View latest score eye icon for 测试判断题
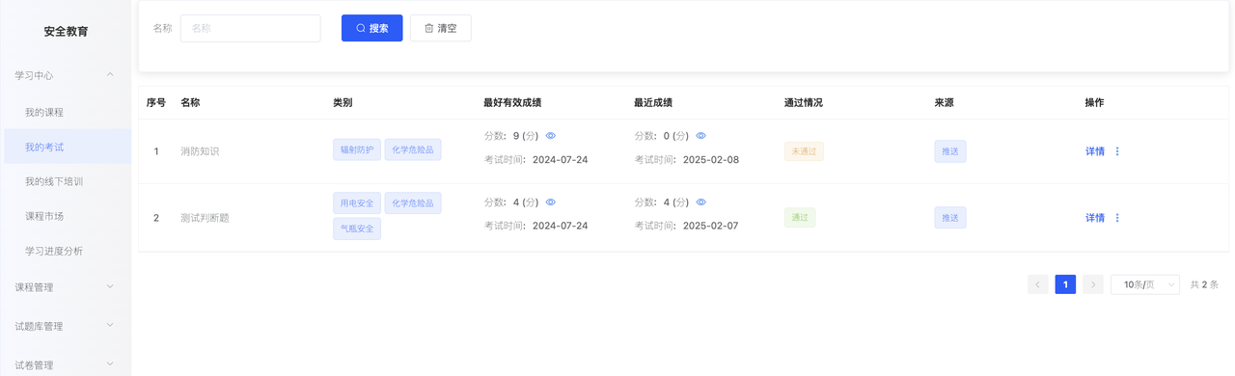 coord(701,202)
